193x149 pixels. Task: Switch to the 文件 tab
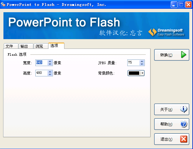point(11,46)
